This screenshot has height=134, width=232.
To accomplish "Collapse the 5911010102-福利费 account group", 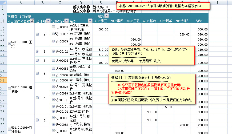I will [x=10, y=89].
